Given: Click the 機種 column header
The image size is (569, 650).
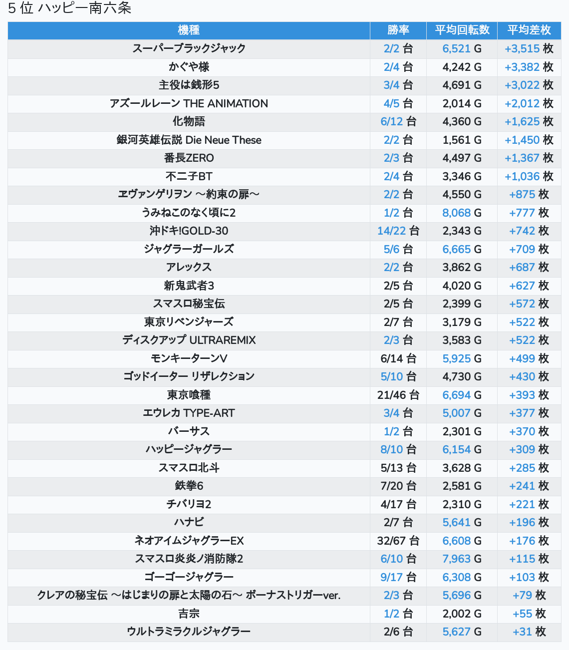Looking at the screenshot, I should (x=189, y=30).
